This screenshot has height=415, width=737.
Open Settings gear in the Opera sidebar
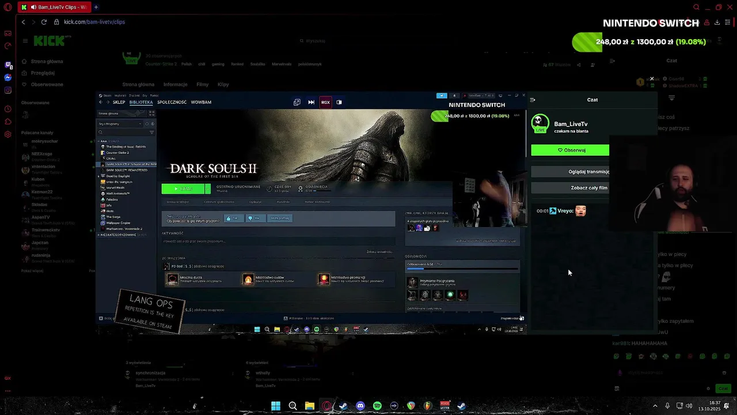[x=8, y=134]
